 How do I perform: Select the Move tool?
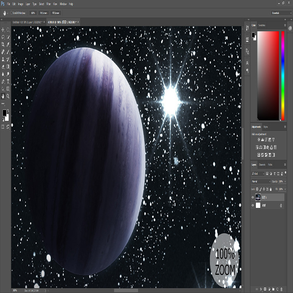[3, 30]
